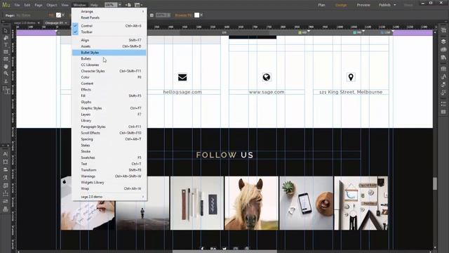Viewport: 449px width, 253px height.
Task: Click the envelope email icon on canvas
Action: [x=182, y=77]
